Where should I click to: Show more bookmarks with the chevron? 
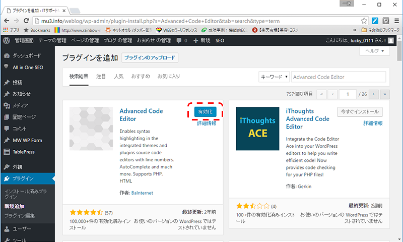tap(355, 30)
